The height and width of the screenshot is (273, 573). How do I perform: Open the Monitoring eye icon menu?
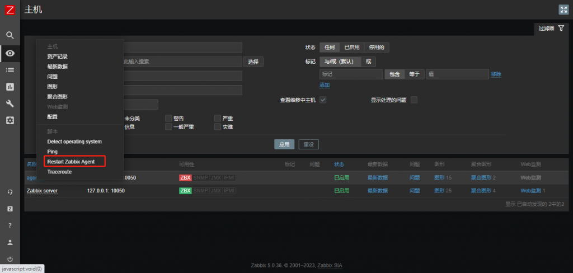[x=10, y=53]
